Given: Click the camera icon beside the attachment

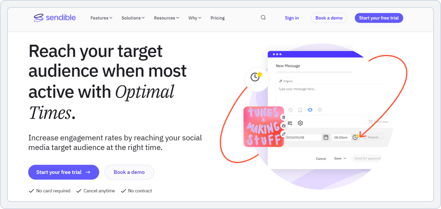Looking at the screenshot, I should (284, 126).
